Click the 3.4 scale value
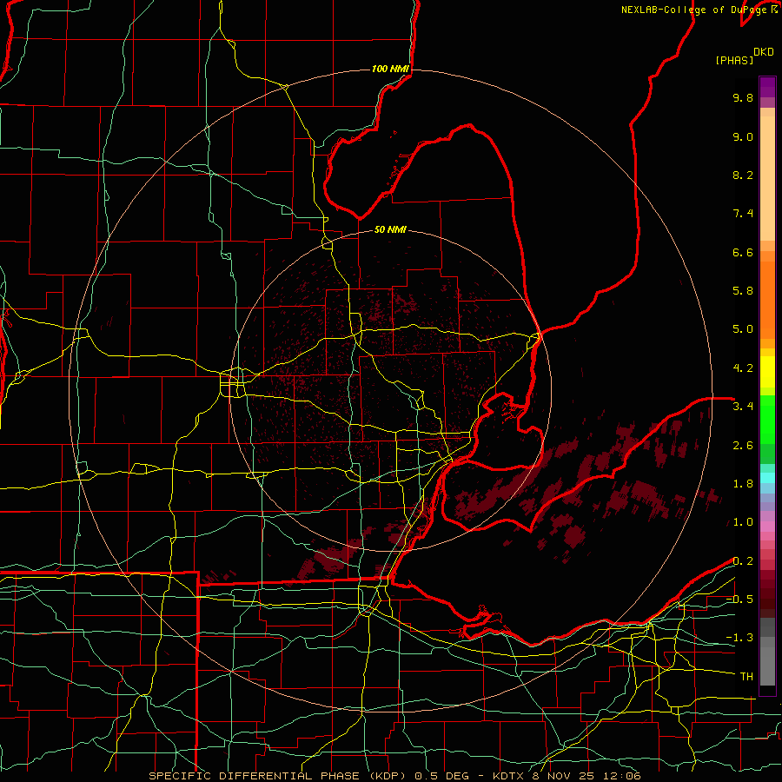Screen dimensions: 782x782 coord(743,407)
